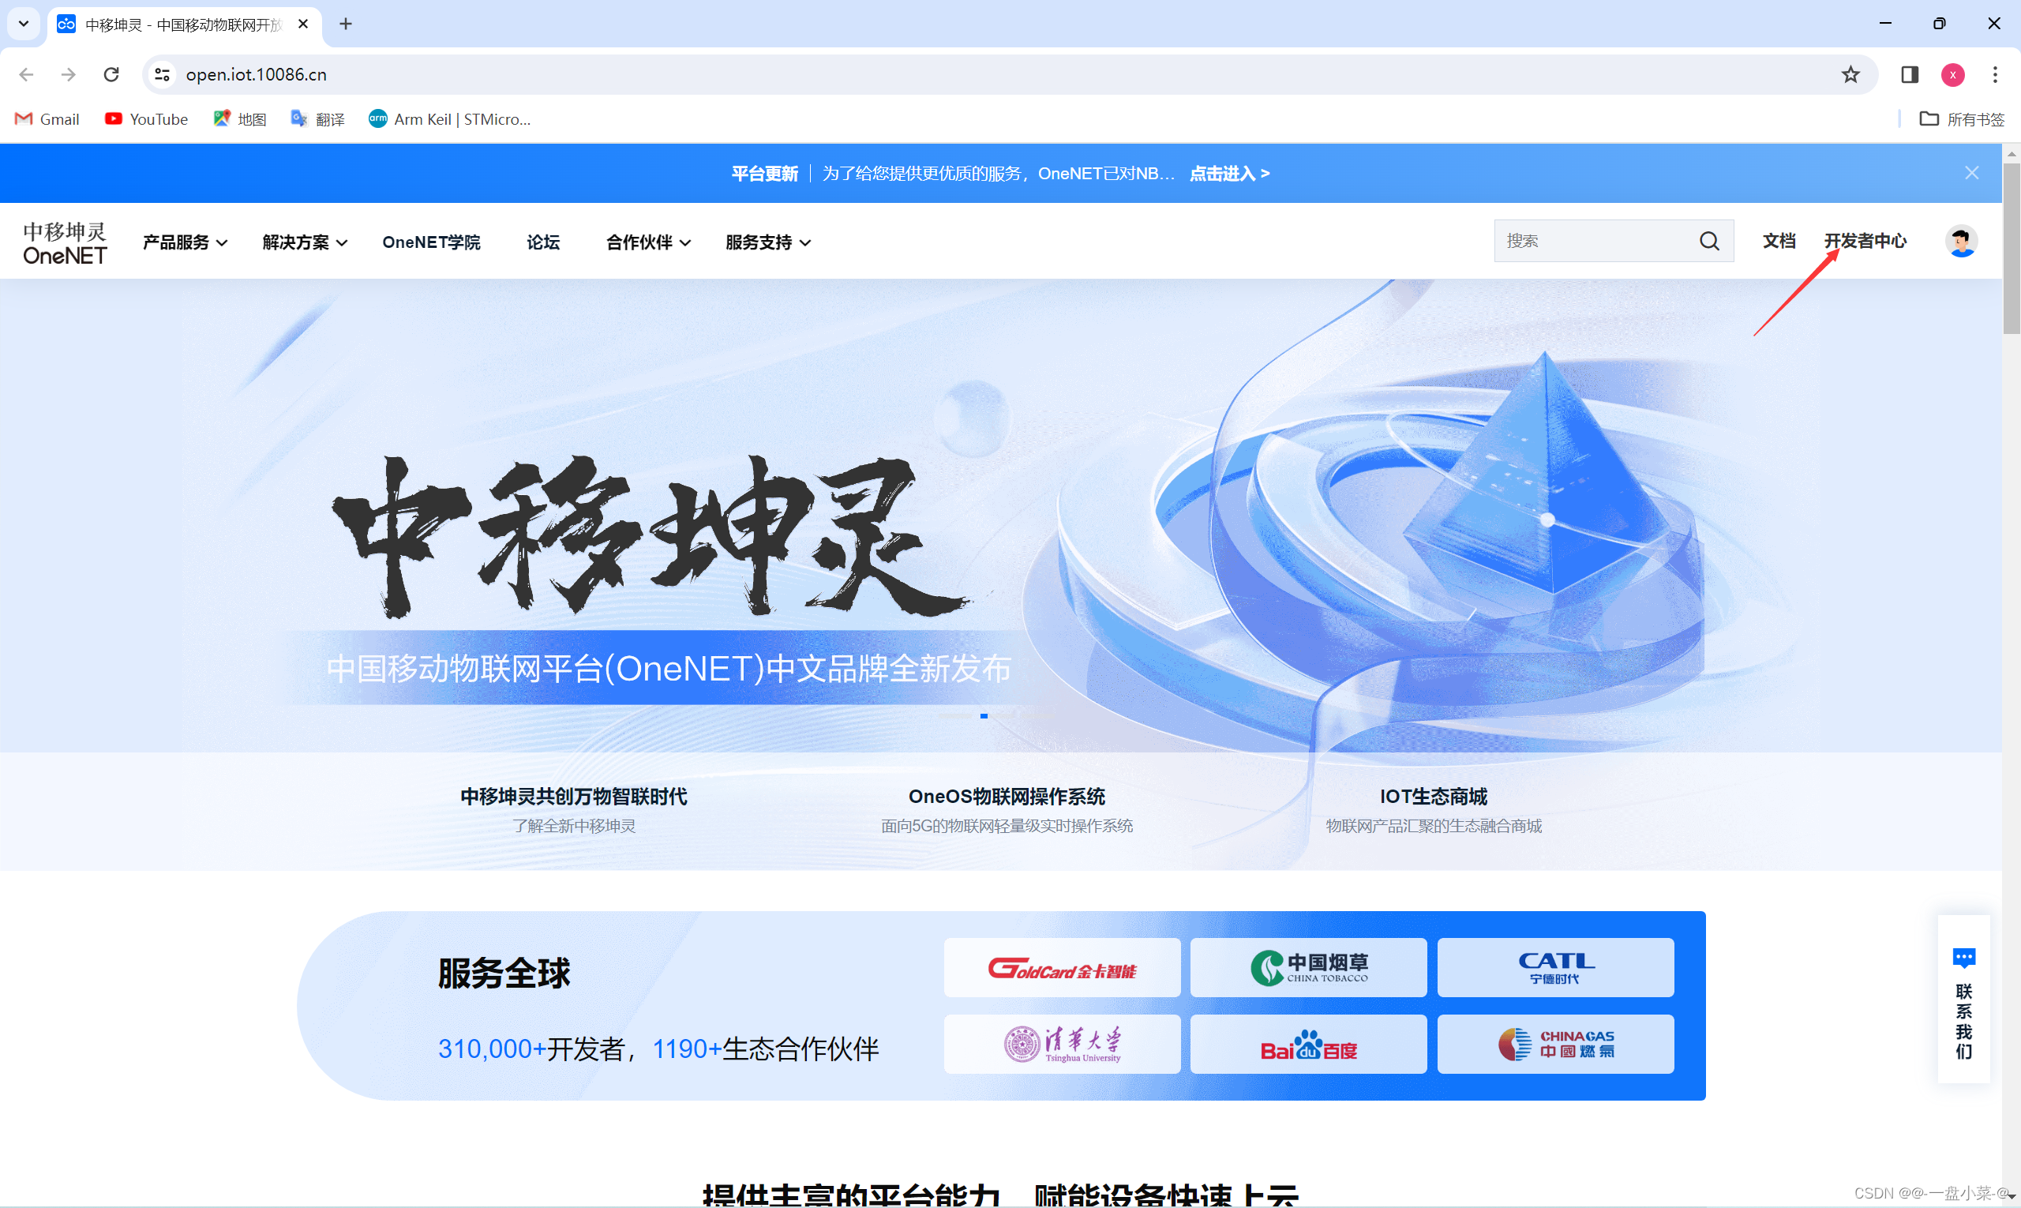Reload the page with the refresh icon
Image resolution: width=2021 pixels, height=1208 pixels.
[111, 74]
